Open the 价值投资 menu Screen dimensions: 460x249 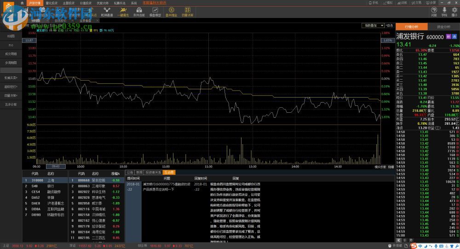click(x=86, y=3)
